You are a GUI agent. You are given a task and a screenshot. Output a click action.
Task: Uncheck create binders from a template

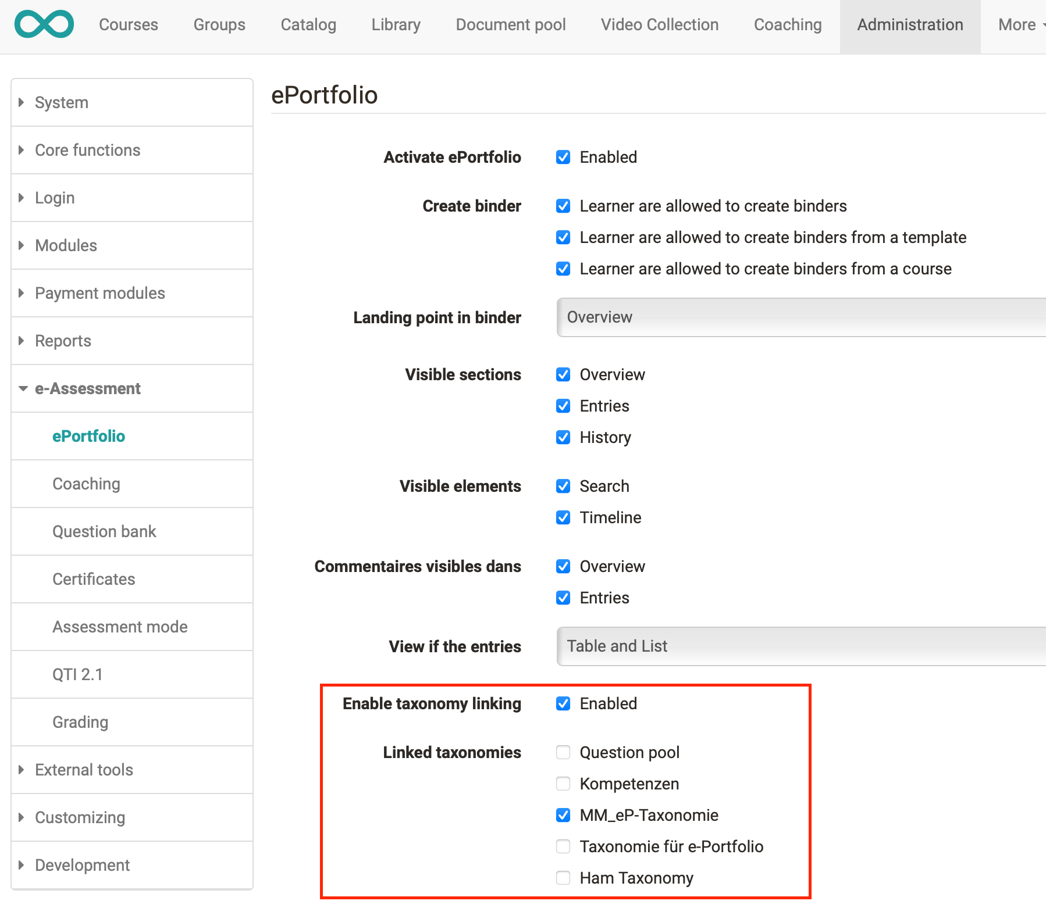563,237
